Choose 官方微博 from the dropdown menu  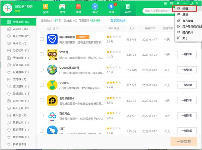(188, 21)
